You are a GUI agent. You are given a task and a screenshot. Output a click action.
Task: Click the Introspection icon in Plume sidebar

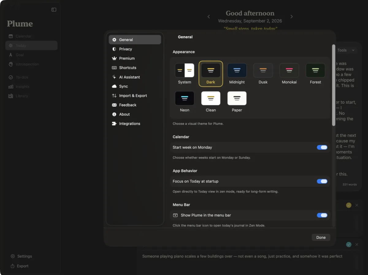[x=11, y=64]
